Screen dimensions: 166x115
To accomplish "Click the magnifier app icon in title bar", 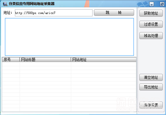I will tap(5, 4).
